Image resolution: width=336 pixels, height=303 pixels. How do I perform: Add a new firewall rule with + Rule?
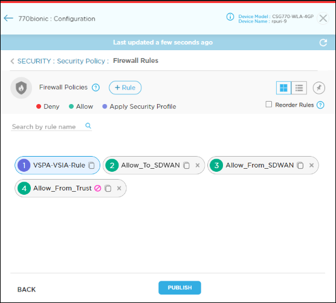pyautogui.click(x=125, y=88)
